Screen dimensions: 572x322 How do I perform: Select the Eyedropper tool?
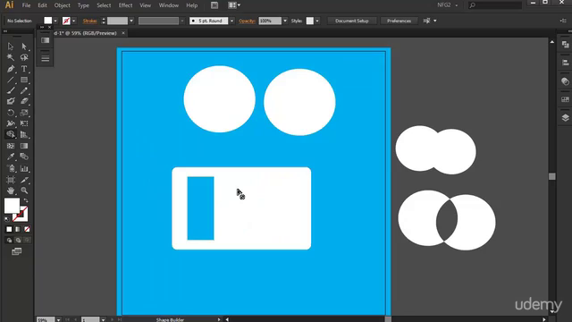point(11,157)
